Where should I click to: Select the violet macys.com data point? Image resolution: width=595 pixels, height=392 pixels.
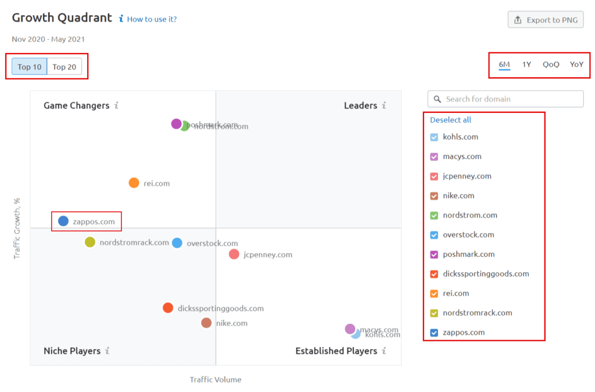tap(350, 329)
